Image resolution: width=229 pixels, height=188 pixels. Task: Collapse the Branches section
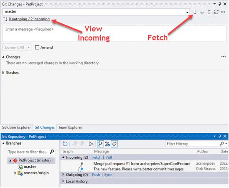click(x=3, y=143)
